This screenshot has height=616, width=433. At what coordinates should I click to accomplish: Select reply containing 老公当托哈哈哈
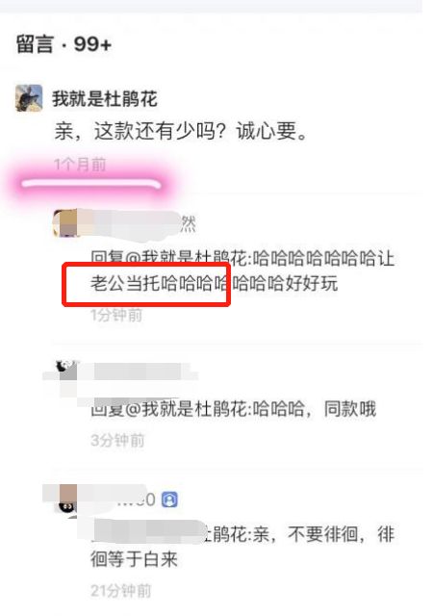tap(242, 270)
